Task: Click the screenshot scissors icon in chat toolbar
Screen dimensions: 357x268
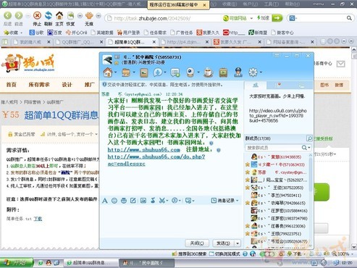Action: (162, 201)
